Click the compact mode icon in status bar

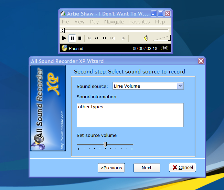tap(165, 48)
